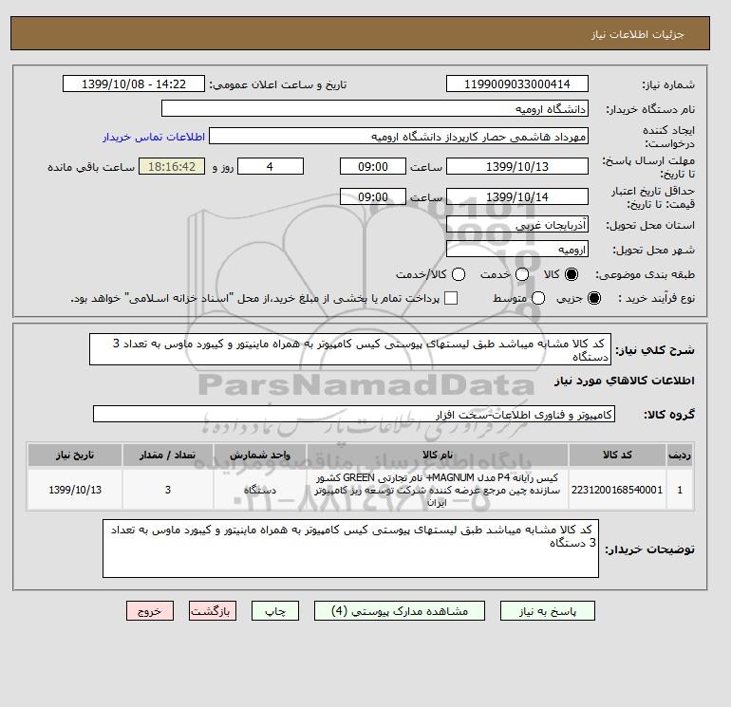Image resolution: width=731 pixels, height=707 pixels.
Task: Select the متوسط purchase type radio
Action: 538,298
